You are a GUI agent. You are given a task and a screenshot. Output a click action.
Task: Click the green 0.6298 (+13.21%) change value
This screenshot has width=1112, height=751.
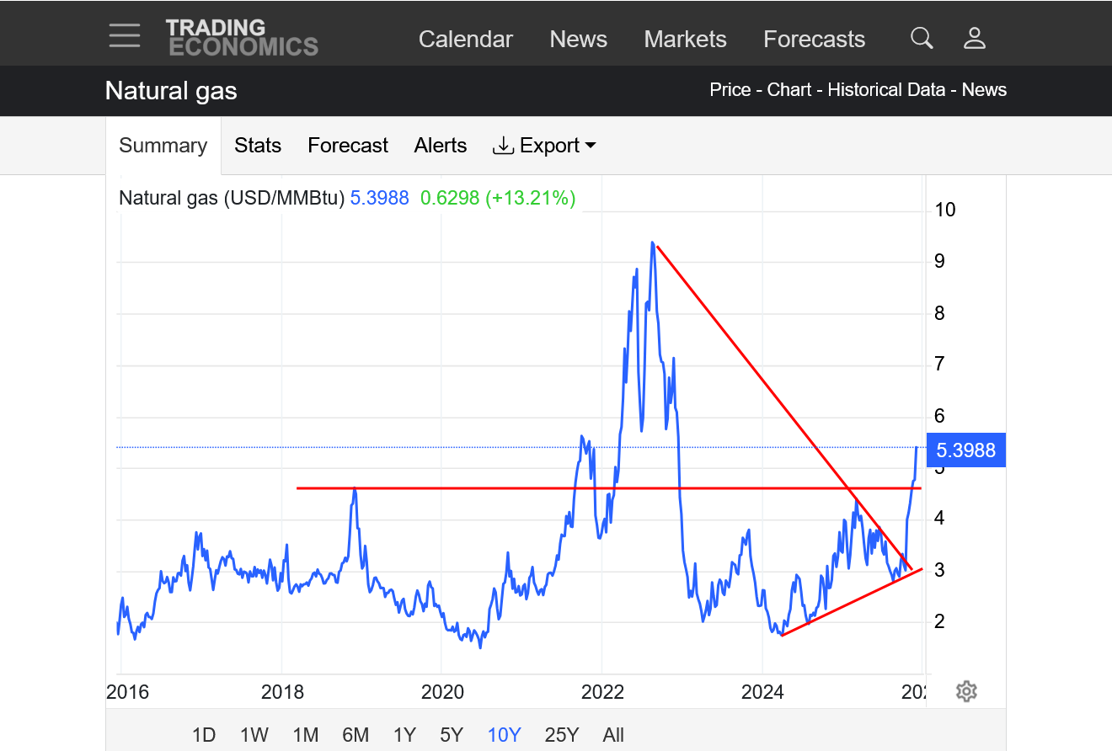(x=498, y=198)
